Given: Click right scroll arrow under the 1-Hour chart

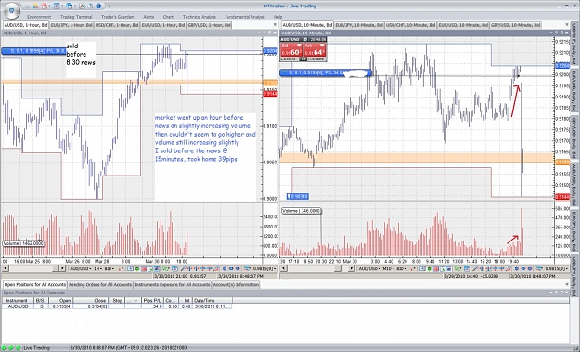Looking at the screenshot, I should 62,268.
